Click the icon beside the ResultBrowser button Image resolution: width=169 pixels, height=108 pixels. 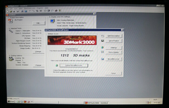[102, 59]
